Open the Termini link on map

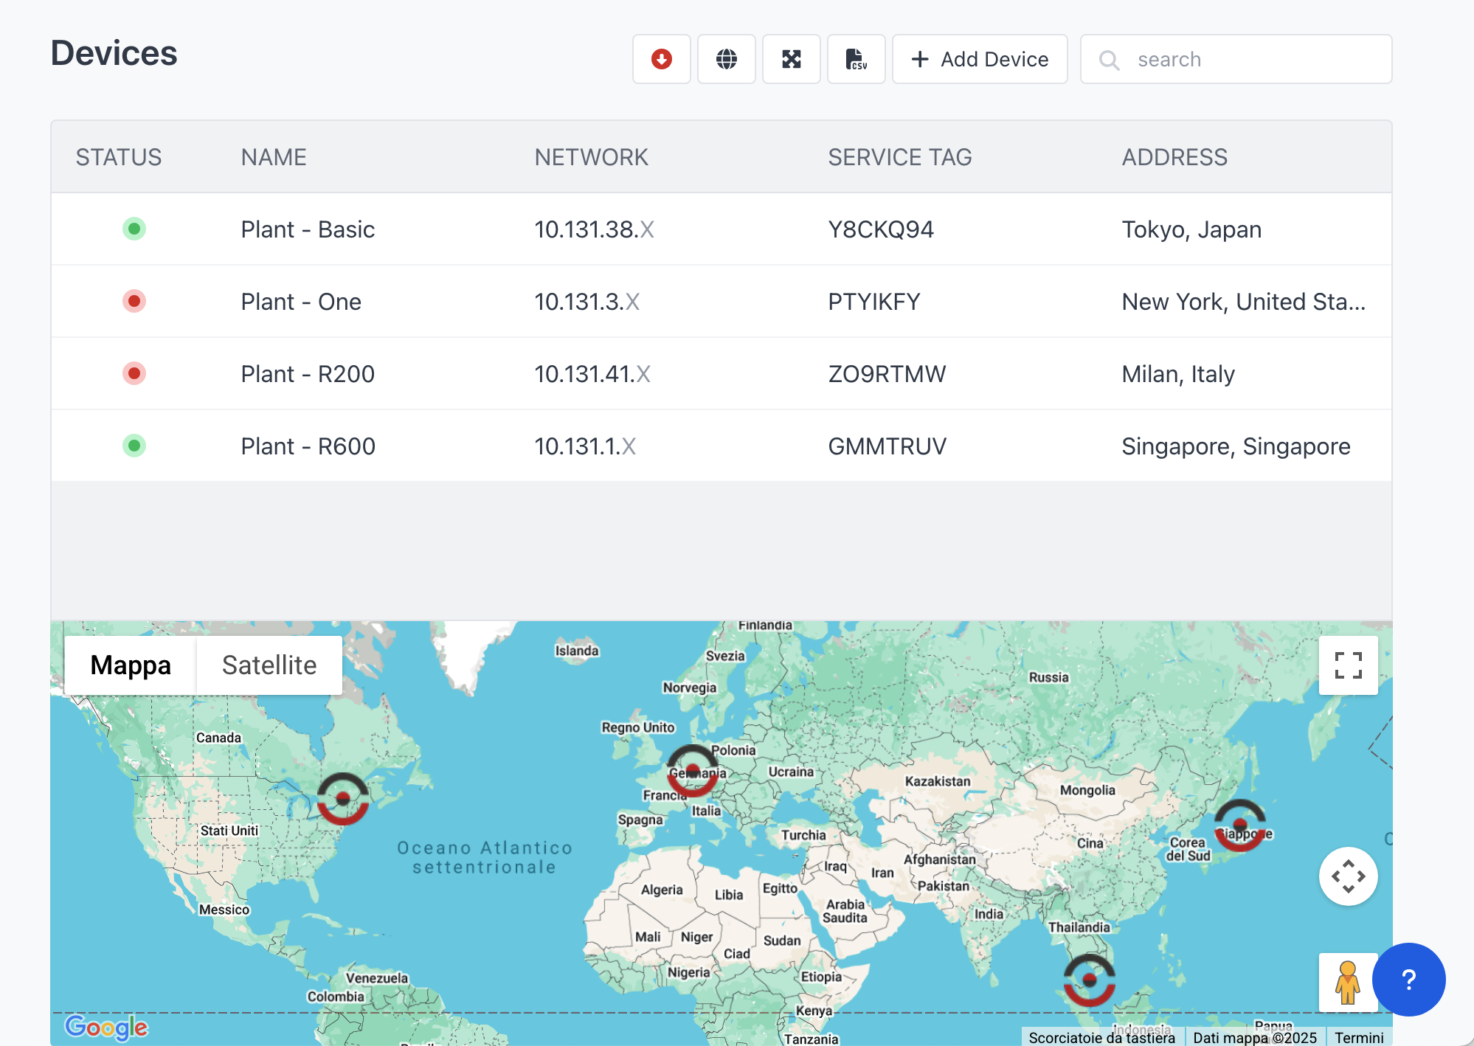pyautogui.click(x=1359, y=1037)
